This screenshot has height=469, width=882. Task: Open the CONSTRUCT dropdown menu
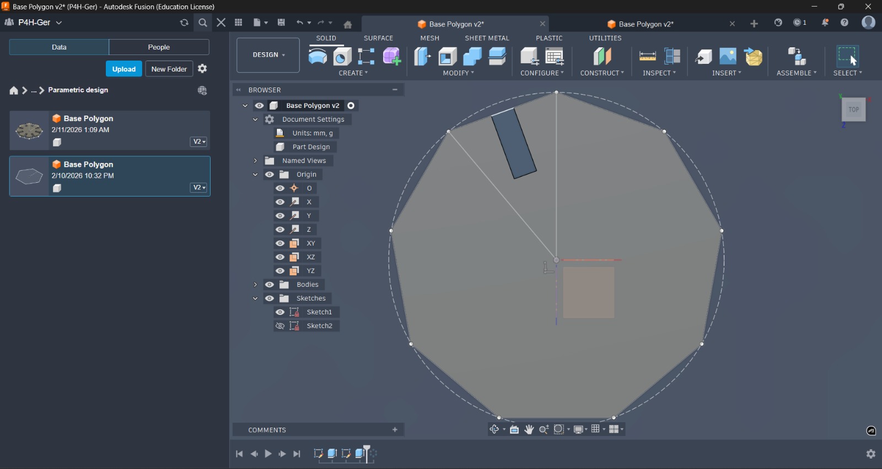click(602, 73)
